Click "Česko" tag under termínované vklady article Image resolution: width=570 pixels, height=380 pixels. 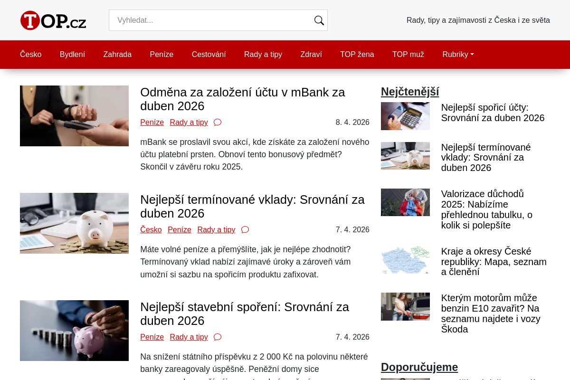(x=151, y=229)
